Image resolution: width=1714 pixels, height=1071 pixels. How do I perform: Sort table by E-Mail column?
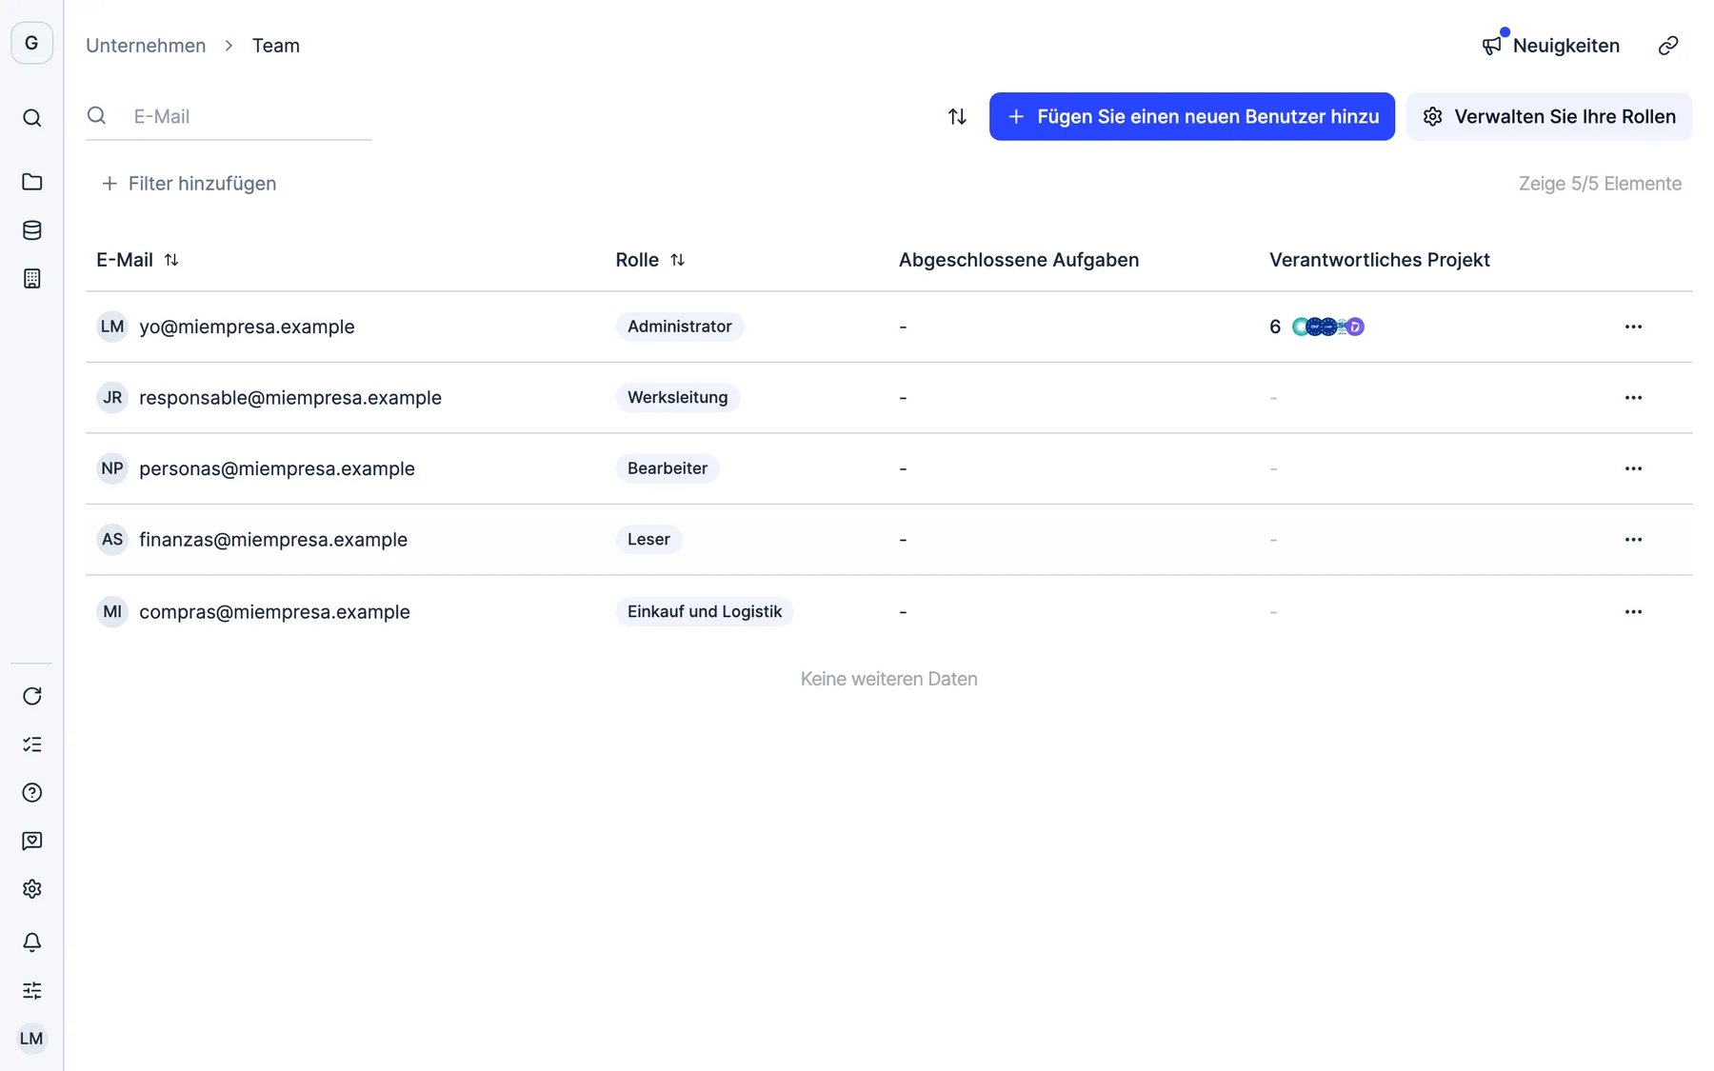171,260
